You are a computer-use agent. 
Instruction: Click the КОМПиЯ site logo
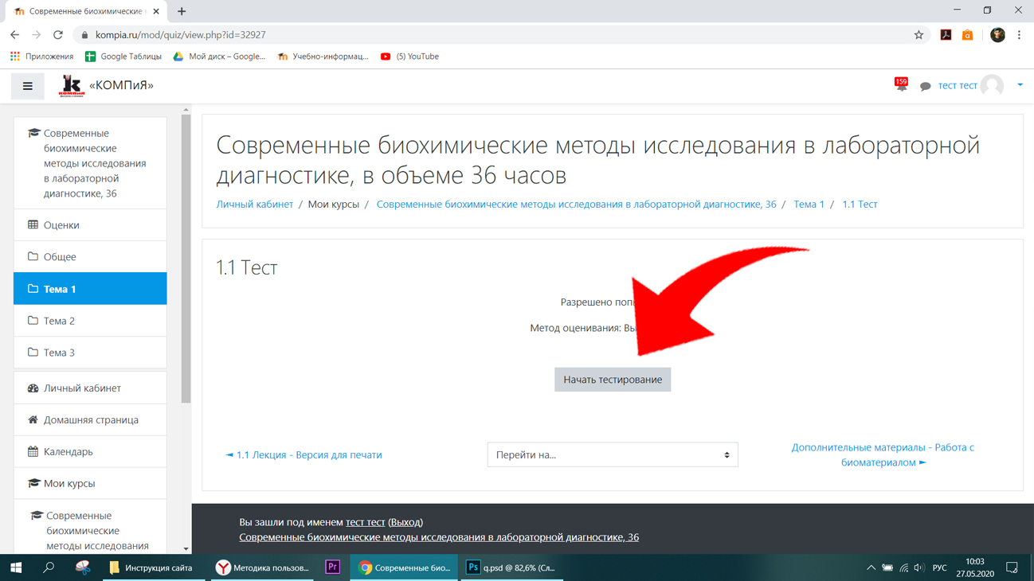pyautogui.click(x=72, y=85)
